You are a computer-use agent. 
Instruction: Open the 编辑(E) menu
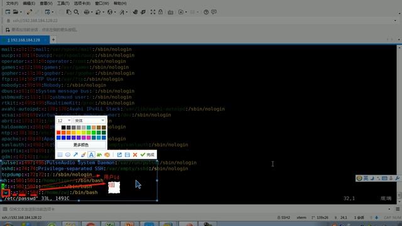coord(29,3)
